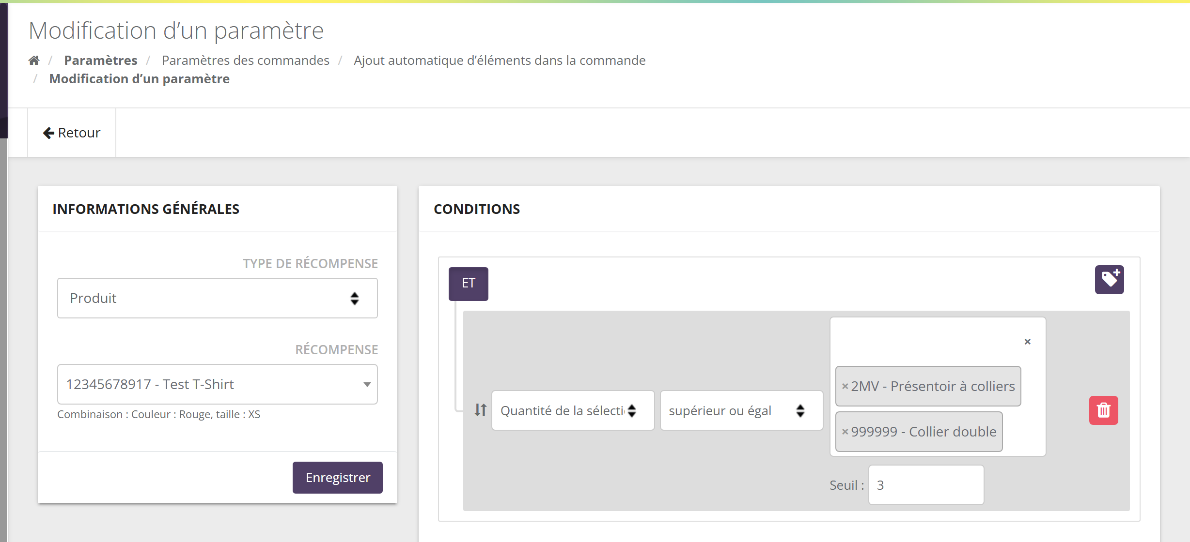Open Paramètres des commandes breadcrumb
Viewport: 1190px width, 542px height.
tap(246, 60)
